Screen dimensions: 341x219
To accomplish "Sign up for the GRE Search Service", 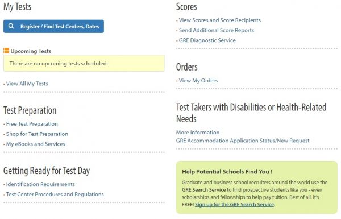I will (x=234, y=204).
